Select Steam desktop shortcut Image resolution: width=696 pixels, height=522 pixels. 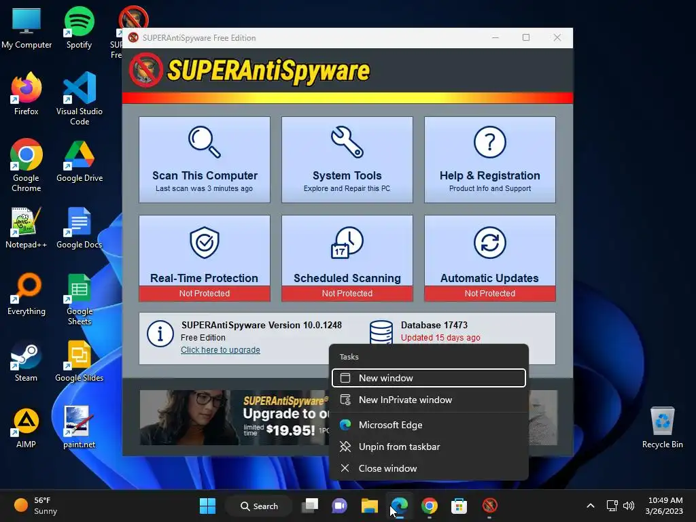(x=27, y=360)
